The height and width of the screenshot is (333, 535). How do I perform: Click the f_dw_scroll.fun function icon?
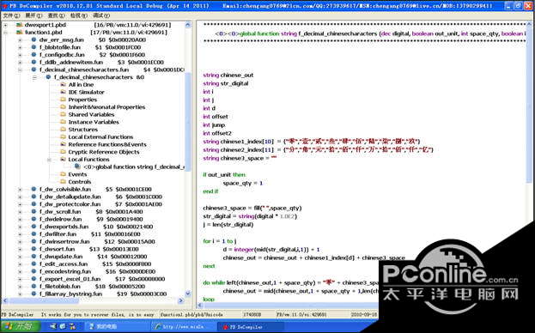tap(33, 212)
